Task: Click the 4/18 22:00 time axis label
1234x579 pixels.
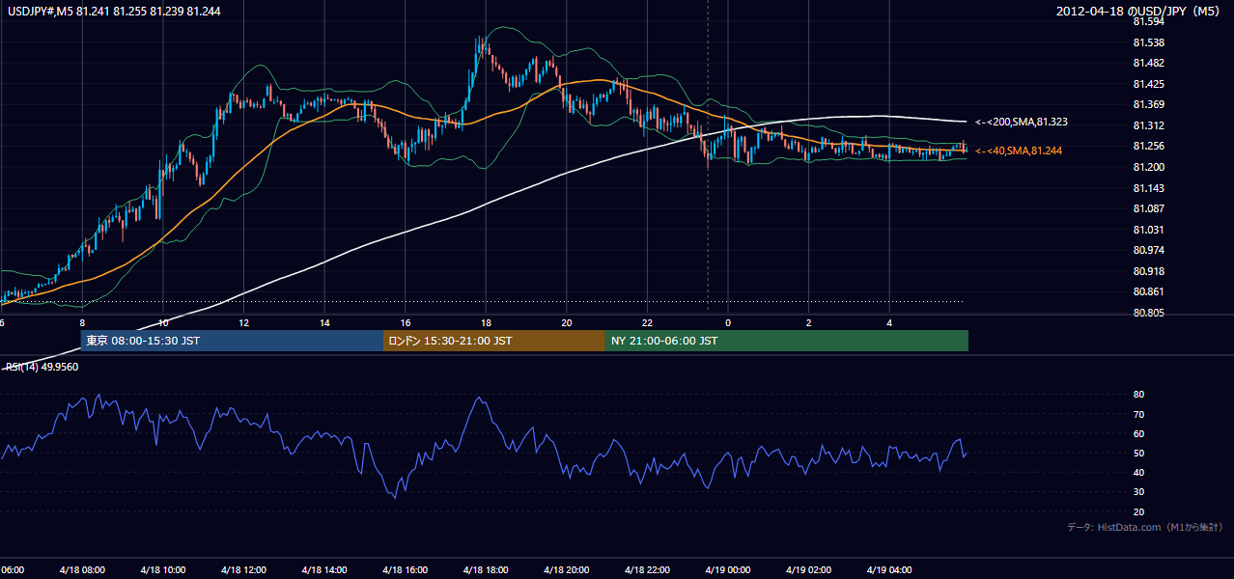Action: (x=646, y=570)
